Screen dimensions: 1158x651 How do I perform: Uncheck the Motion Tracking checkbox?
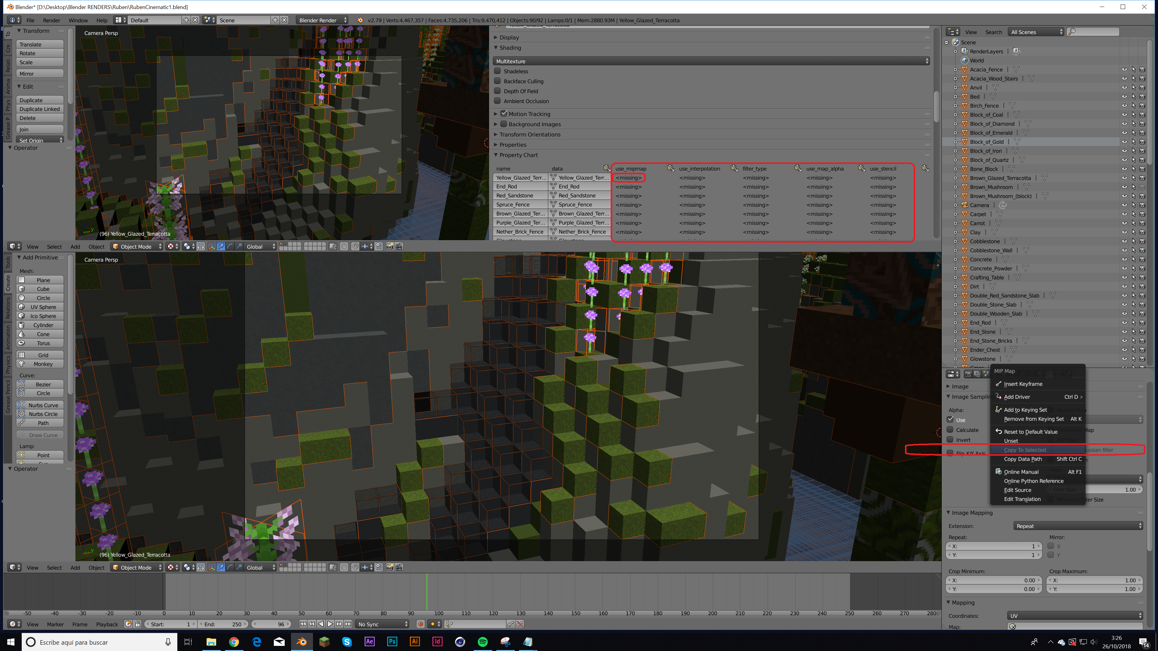pos(504,114)
